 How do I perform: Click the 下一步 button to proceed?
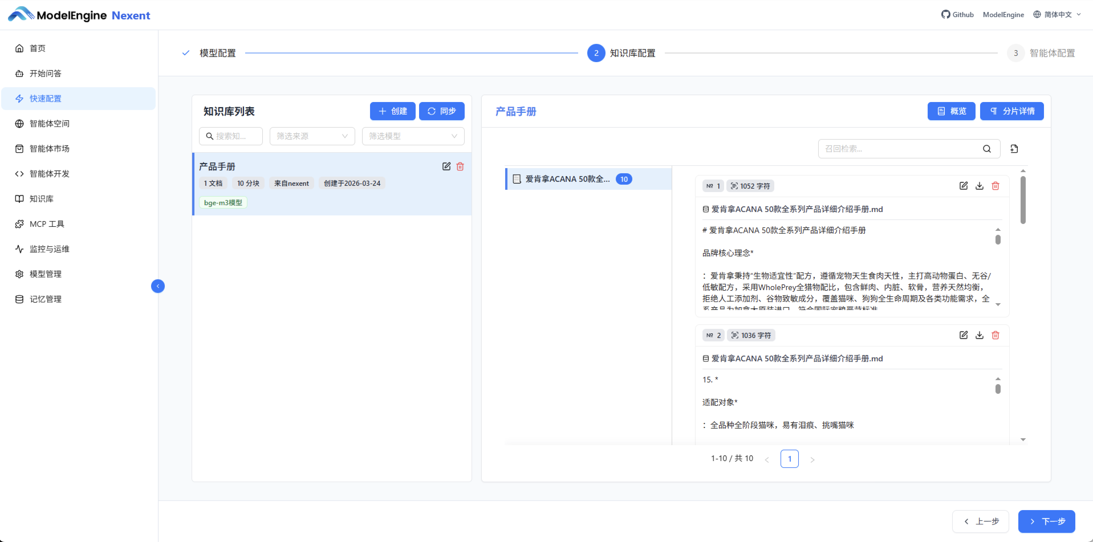coord(1047,521)
